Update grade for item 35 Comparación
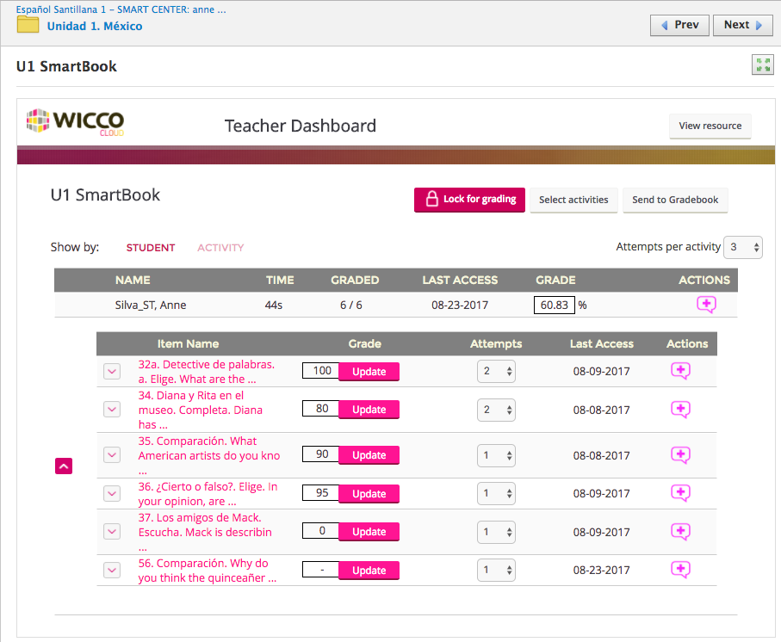Viewport: 781px width, 642px height. (369, 455)
